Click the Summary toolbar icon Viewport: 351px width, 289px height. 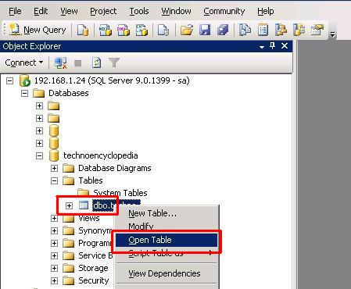coord(263,30)
